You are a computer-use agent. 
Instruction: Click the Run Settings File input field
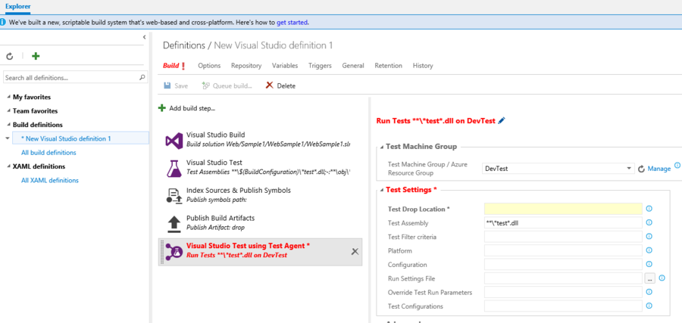point(563,278)
